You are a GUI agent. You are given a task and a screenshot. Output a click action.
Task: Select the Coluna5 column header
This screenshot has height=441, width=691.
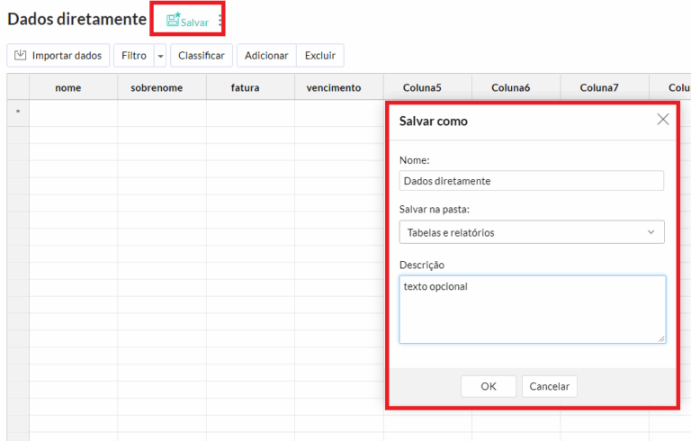pyautogui.click(x=427, y=87)
